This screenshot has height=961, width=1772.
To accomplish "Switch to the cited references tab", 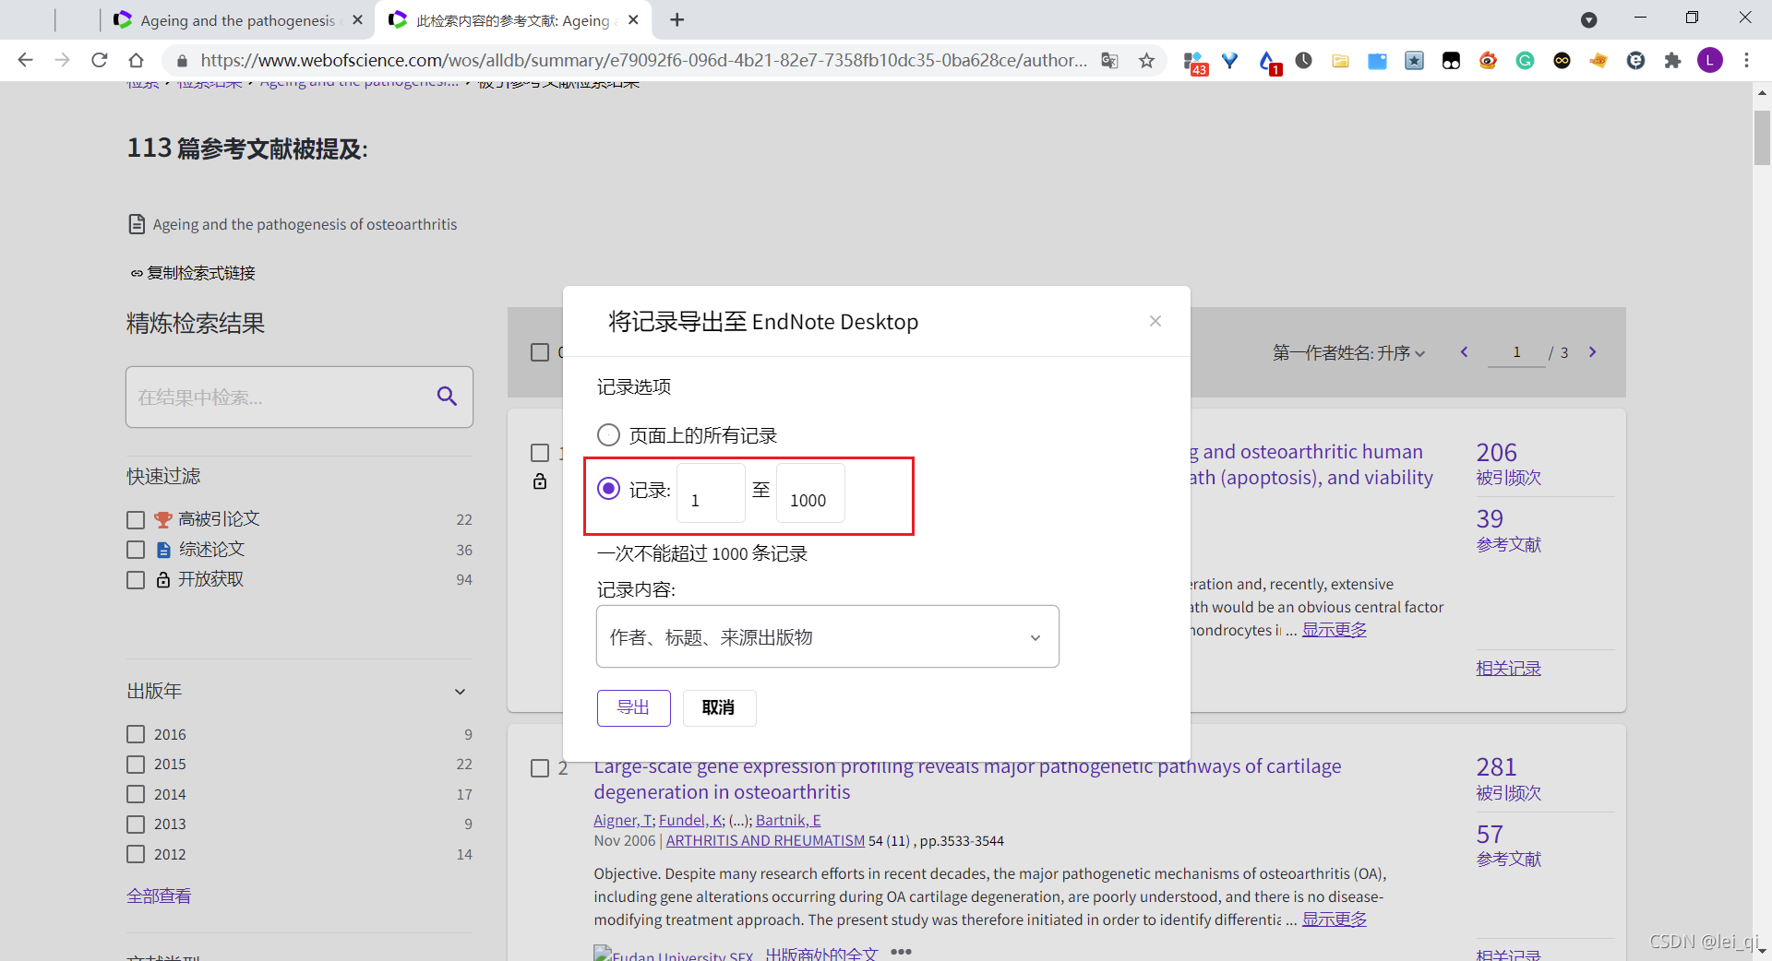I will coord(512,19).
